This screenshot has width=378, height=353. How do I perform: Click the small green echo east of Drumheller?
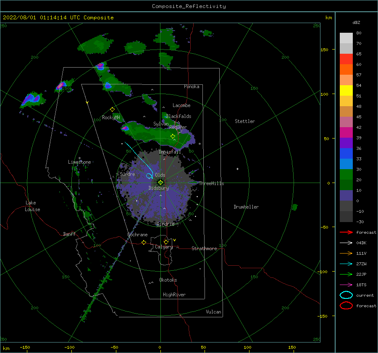(x=294, y=207)
